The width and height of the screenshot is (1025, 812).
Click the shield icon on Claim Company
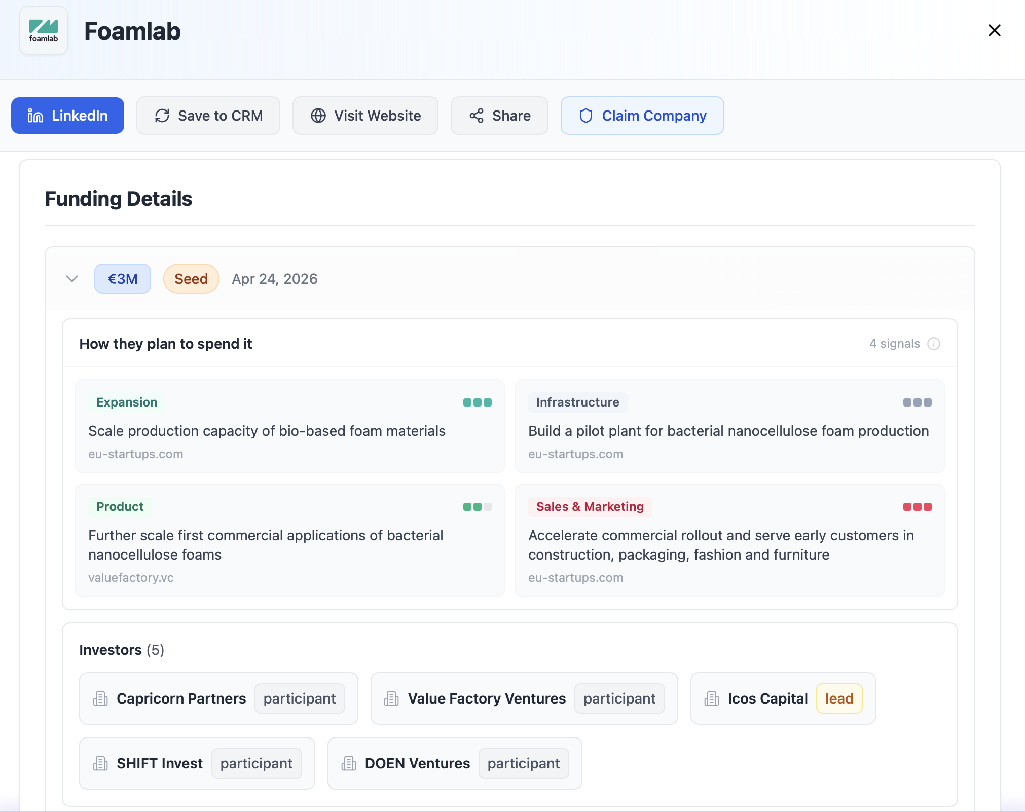click(586, 116)
